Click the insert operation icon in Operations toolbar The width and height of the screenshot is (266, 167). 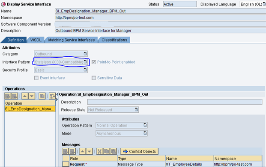tap(8, 96)
